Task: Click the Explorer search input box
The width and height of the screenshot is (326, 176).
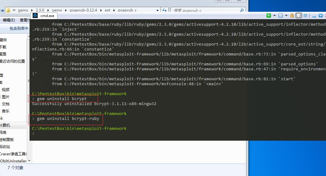Action: [205, 10]
